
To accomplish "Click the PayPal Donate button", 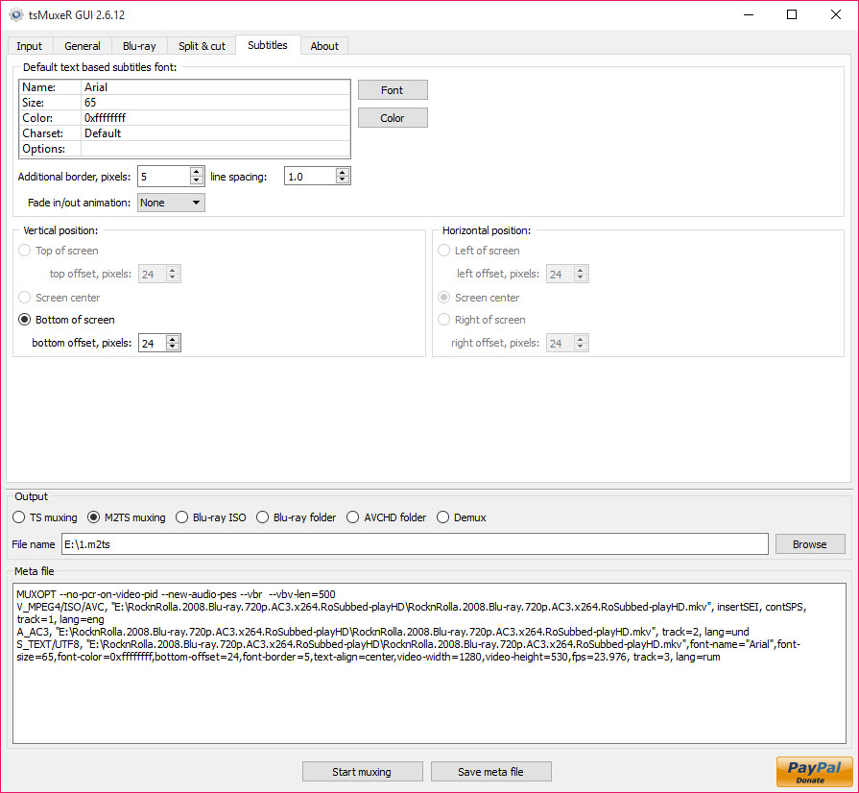I will 814,771.
